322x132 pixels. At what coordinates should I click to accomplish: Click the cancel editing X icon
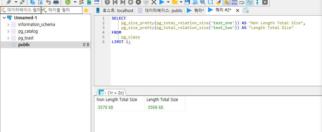(154, 2)
